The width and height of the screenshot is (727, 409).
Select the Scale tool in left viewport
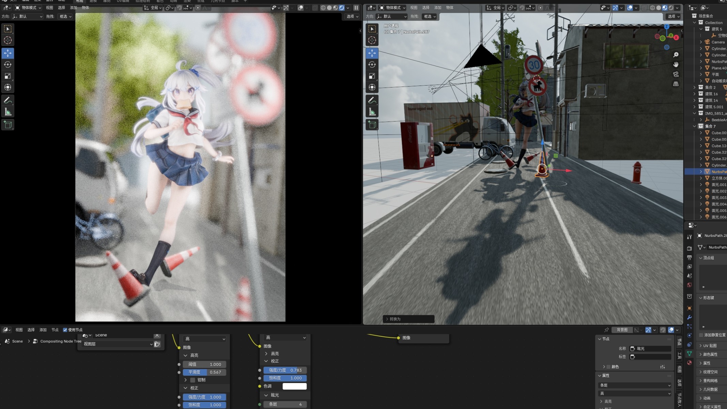pyautogui.click(x=7, y=76)
